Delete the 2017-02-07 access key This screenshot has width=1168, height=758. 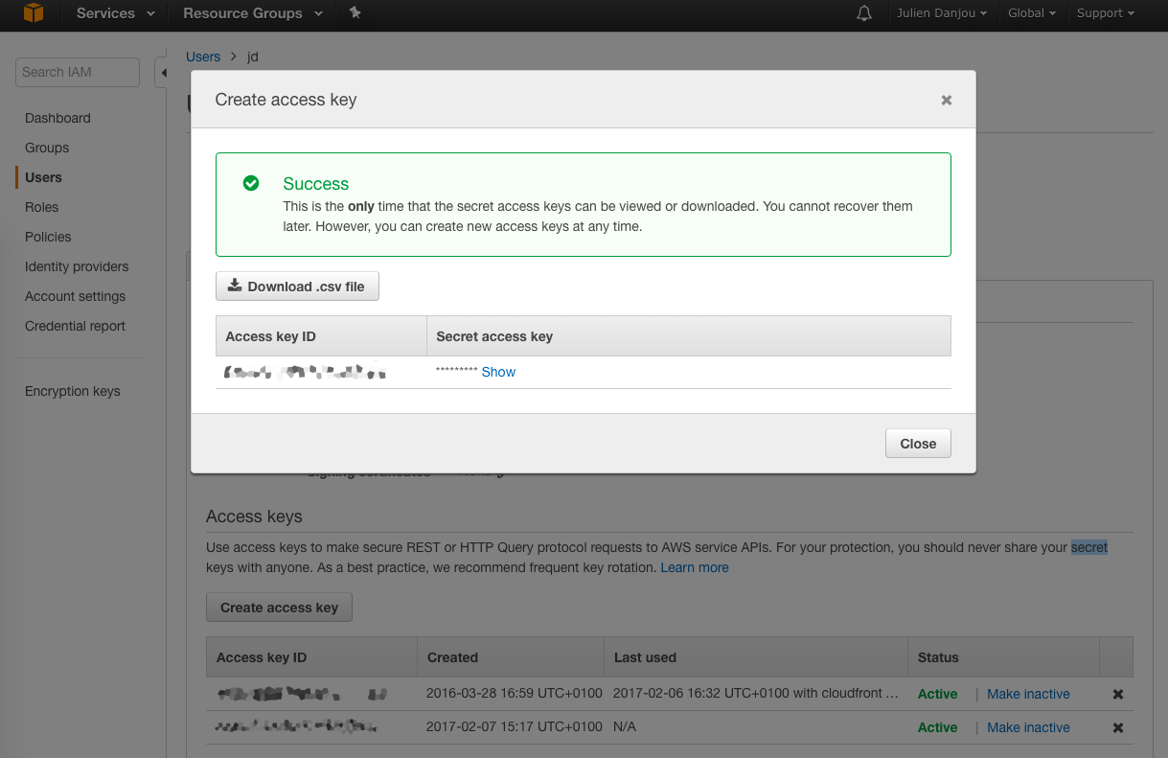[1117, 728]
